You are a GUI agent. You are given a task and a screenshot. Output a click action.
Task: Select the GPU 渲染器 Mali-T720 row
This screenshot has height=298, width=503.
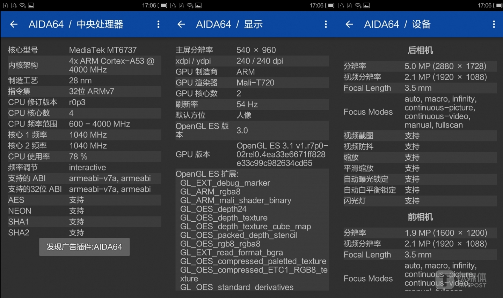pyautogui.click(x=251, y=83)
